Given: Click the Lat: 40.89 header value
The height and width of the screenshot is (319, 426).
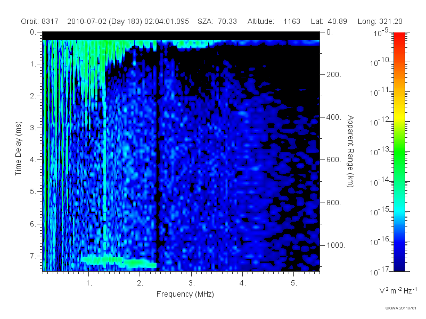Looking at the screenshot, I should point(329,21).
